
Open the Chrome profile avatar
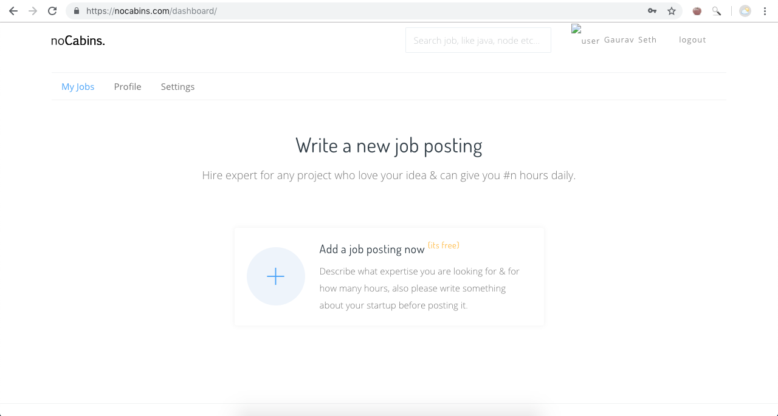(745, 11)
